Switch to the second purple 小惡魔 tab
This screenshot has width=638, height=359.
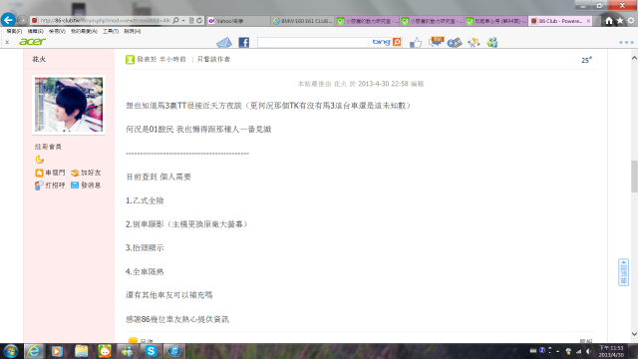(x=432, y=21)
